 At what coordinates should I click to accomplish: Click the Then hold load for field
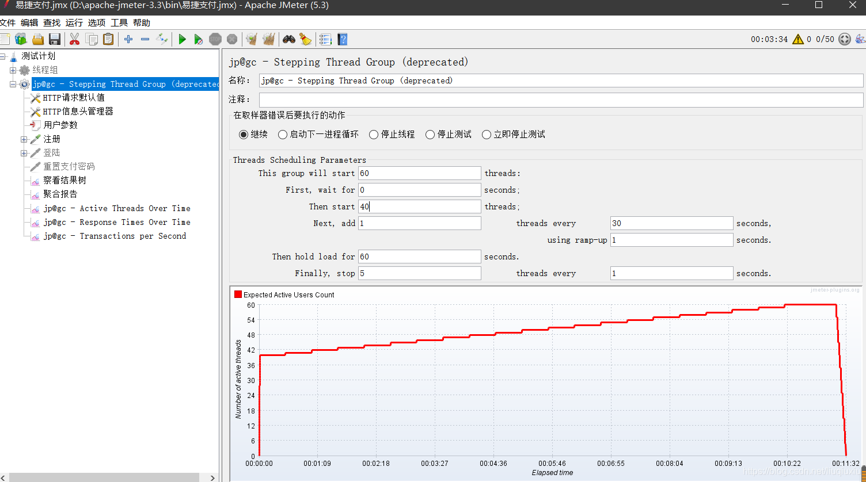click(419, 257)
